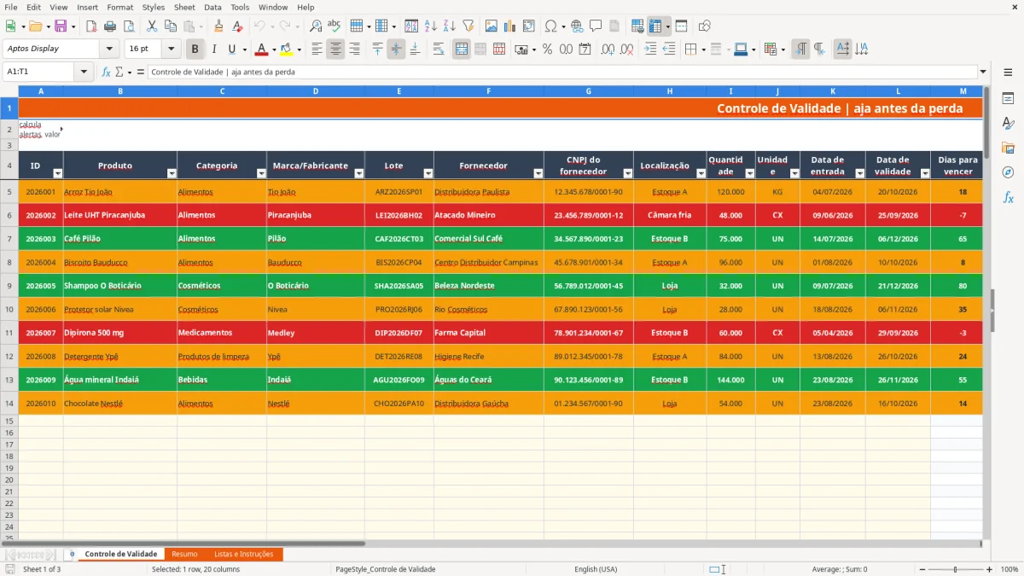Open the Sidebar Styles panel icon
The height and width of the screenshot is (576, 1024).
(1008, 124)
